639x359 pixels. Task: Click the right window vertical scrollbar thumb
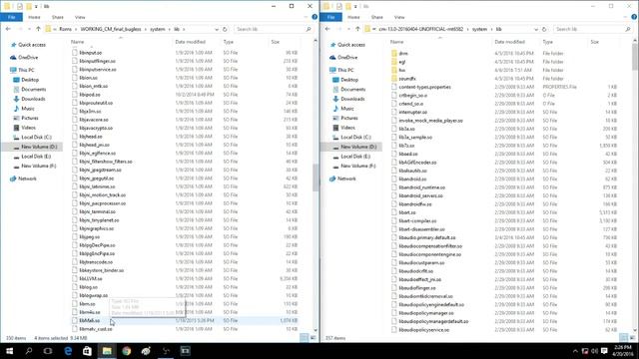(635, 58)
